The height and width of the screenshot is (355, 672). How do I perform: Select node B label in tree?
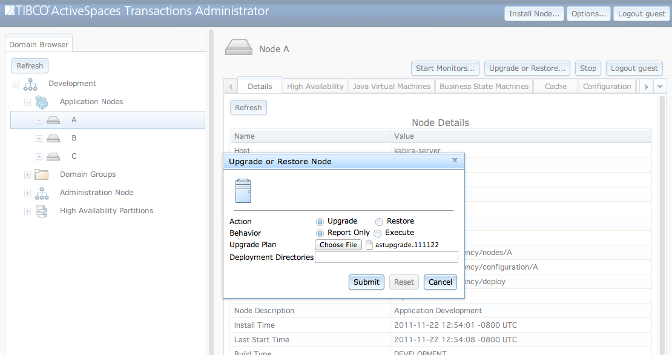coord(74,138)
